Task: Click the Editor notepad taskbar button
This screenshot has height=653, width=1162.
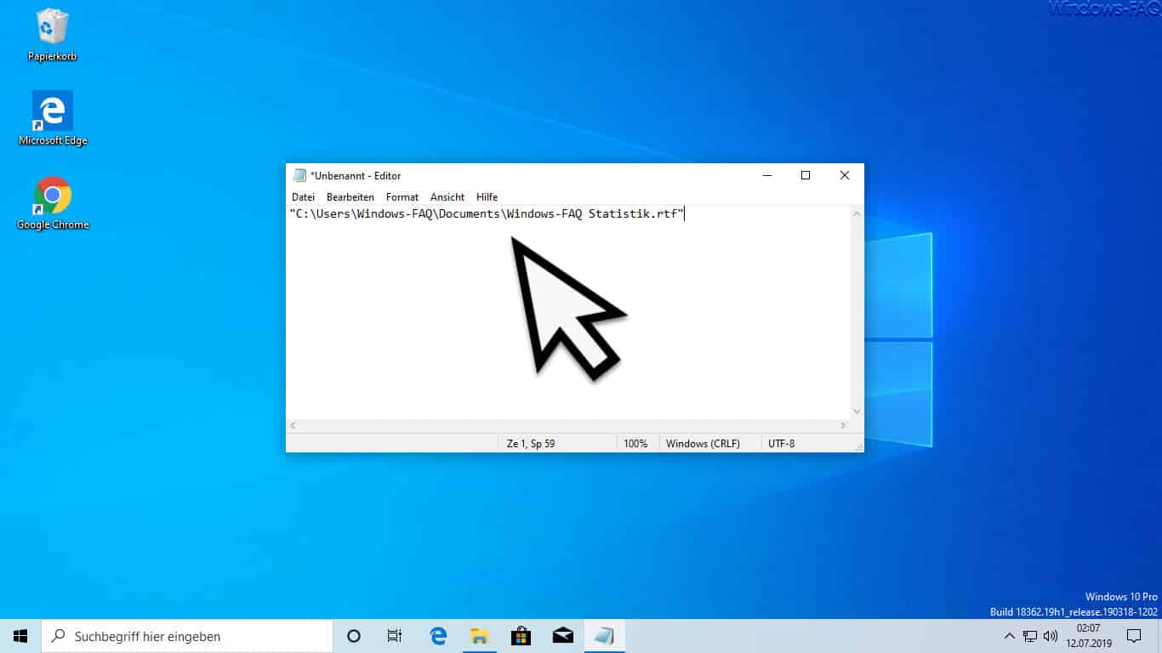Action: 604,636
